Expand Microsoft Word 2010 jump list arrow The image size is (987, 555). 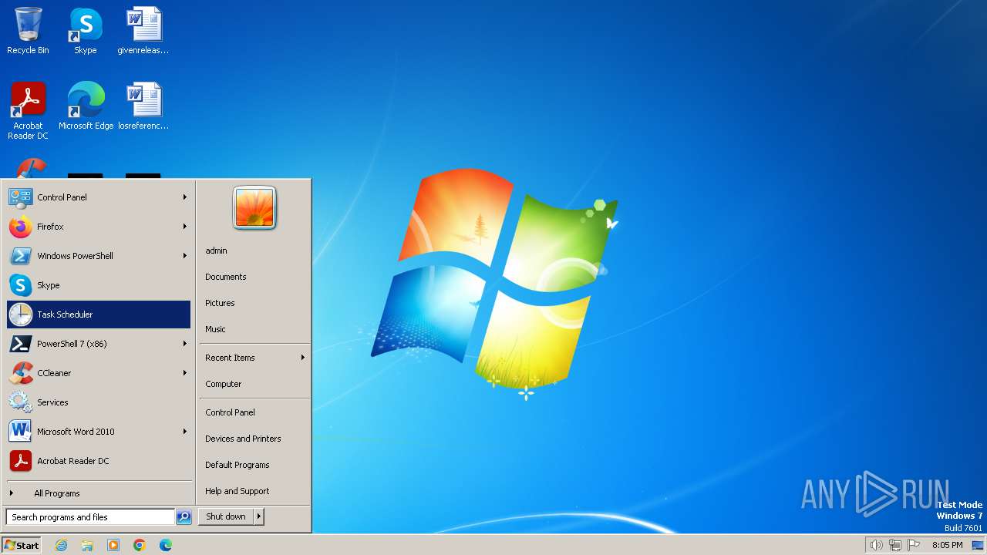185,432
